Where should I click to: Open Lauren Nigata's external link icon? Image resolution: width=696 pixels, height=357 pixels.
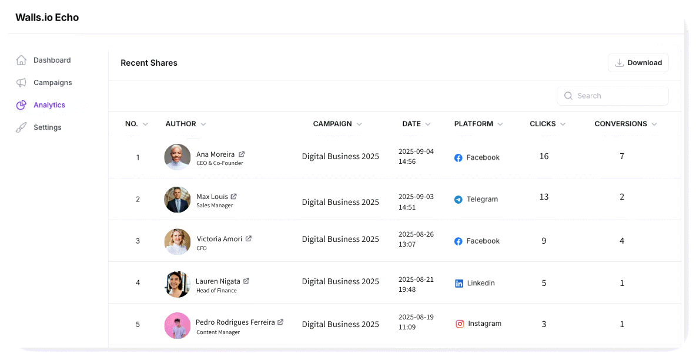pyautogui.click(x=246, y=281)
